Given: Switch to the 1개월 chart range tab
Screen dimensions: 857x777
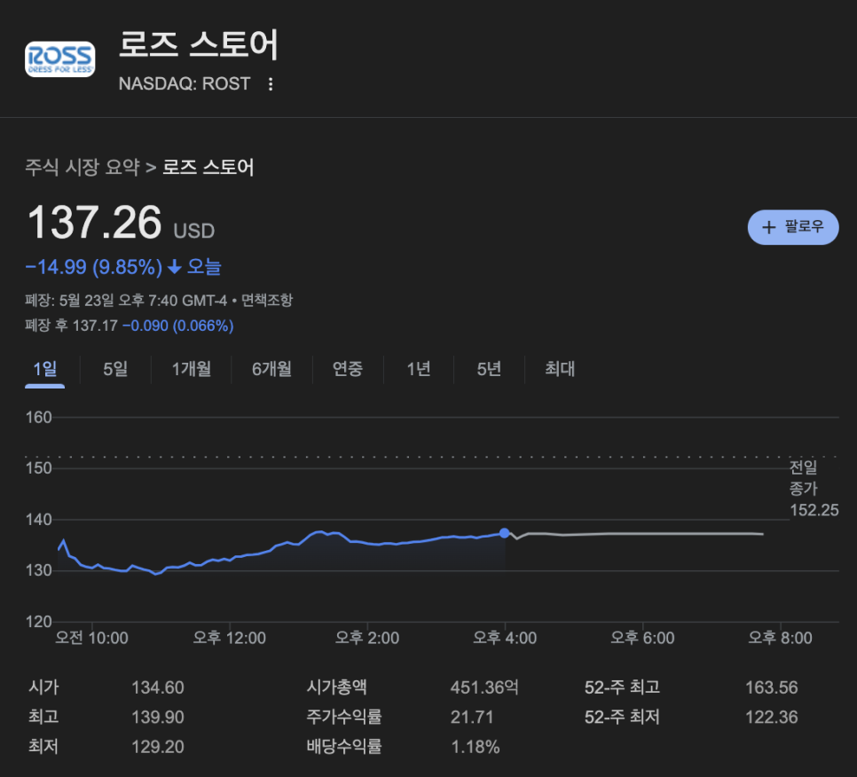Looking at the screenshot, I should [192, 369].
